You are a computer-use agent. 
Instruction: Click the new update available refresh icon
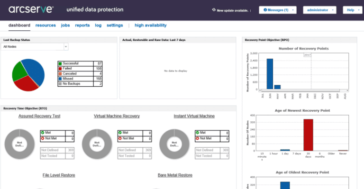tap(214, 10)
